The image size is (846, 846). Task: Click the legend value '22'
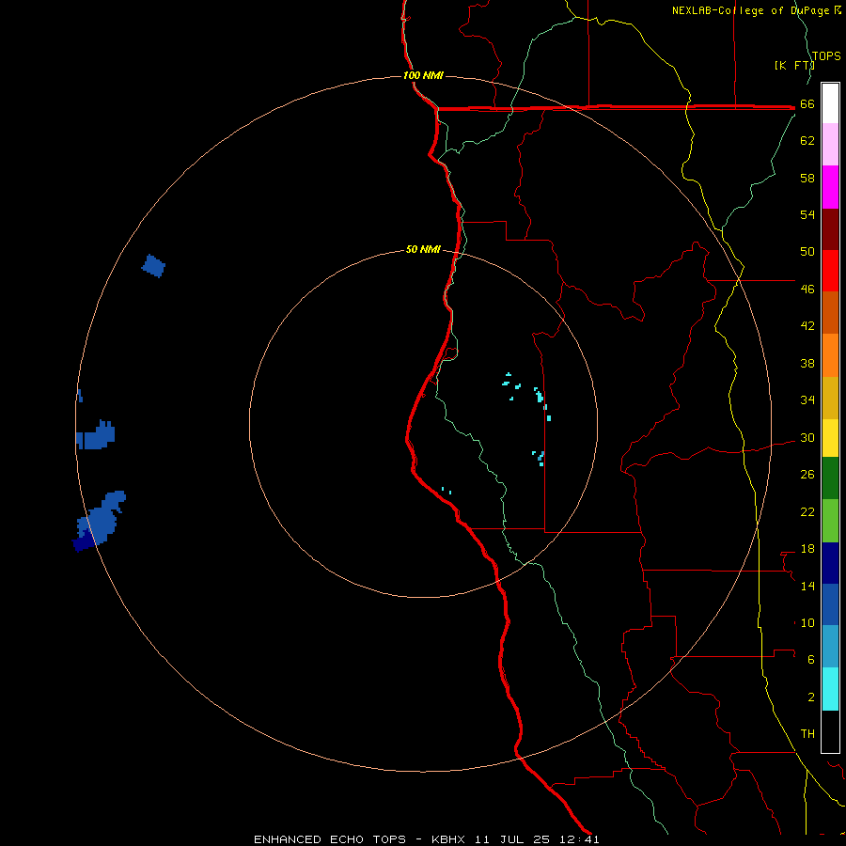pos(807,511)
